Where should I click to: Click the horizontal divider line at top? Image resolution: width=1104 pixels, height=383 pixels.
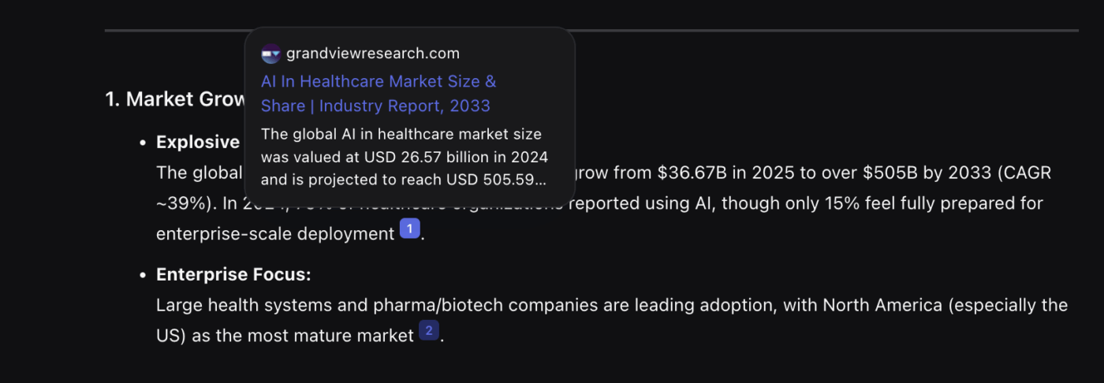[x=591, y=31]
